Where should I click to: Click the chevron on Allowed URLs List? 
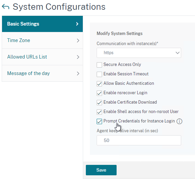[78, 57]
